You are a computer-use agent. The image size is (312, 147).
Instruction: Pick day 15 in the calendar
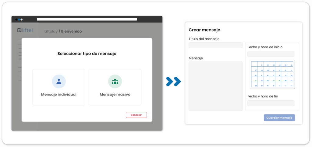pyautogui.click(x=260, y=74)
